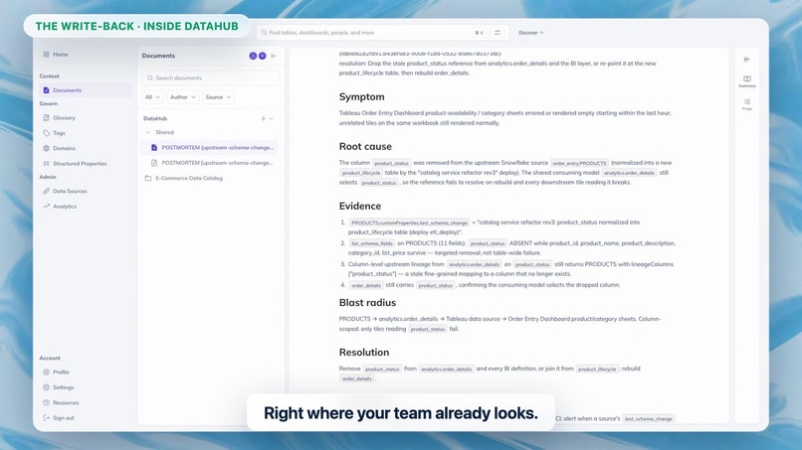Click the Sign out icon
Viewport: 802px width, 450px height.
point(46,418)
